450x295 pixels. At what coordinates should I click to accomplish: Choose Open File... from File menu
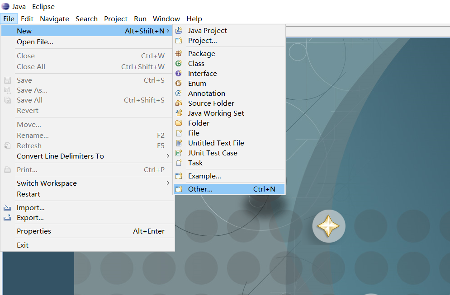(88, 42)
